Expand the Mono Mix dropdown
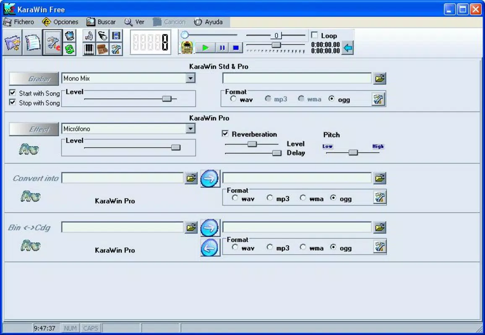 [190, 78]
